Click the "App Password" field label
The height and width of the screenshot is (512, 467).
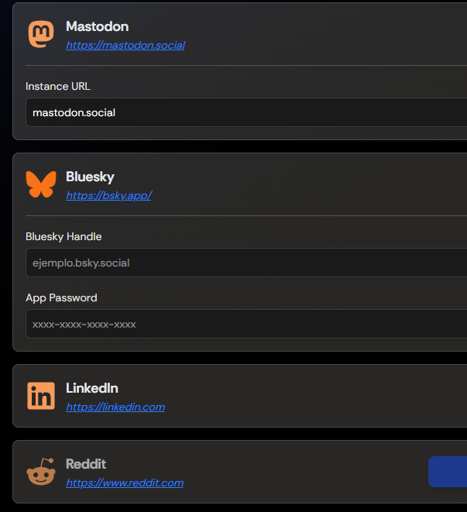[61, 297]
